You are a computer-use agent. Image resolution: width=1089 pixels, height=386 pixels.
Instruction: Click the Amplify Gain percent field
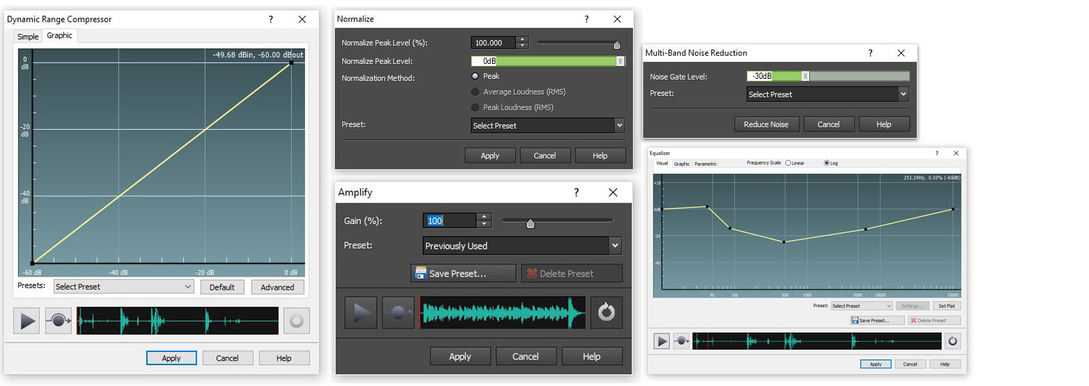tap(449, 221)
